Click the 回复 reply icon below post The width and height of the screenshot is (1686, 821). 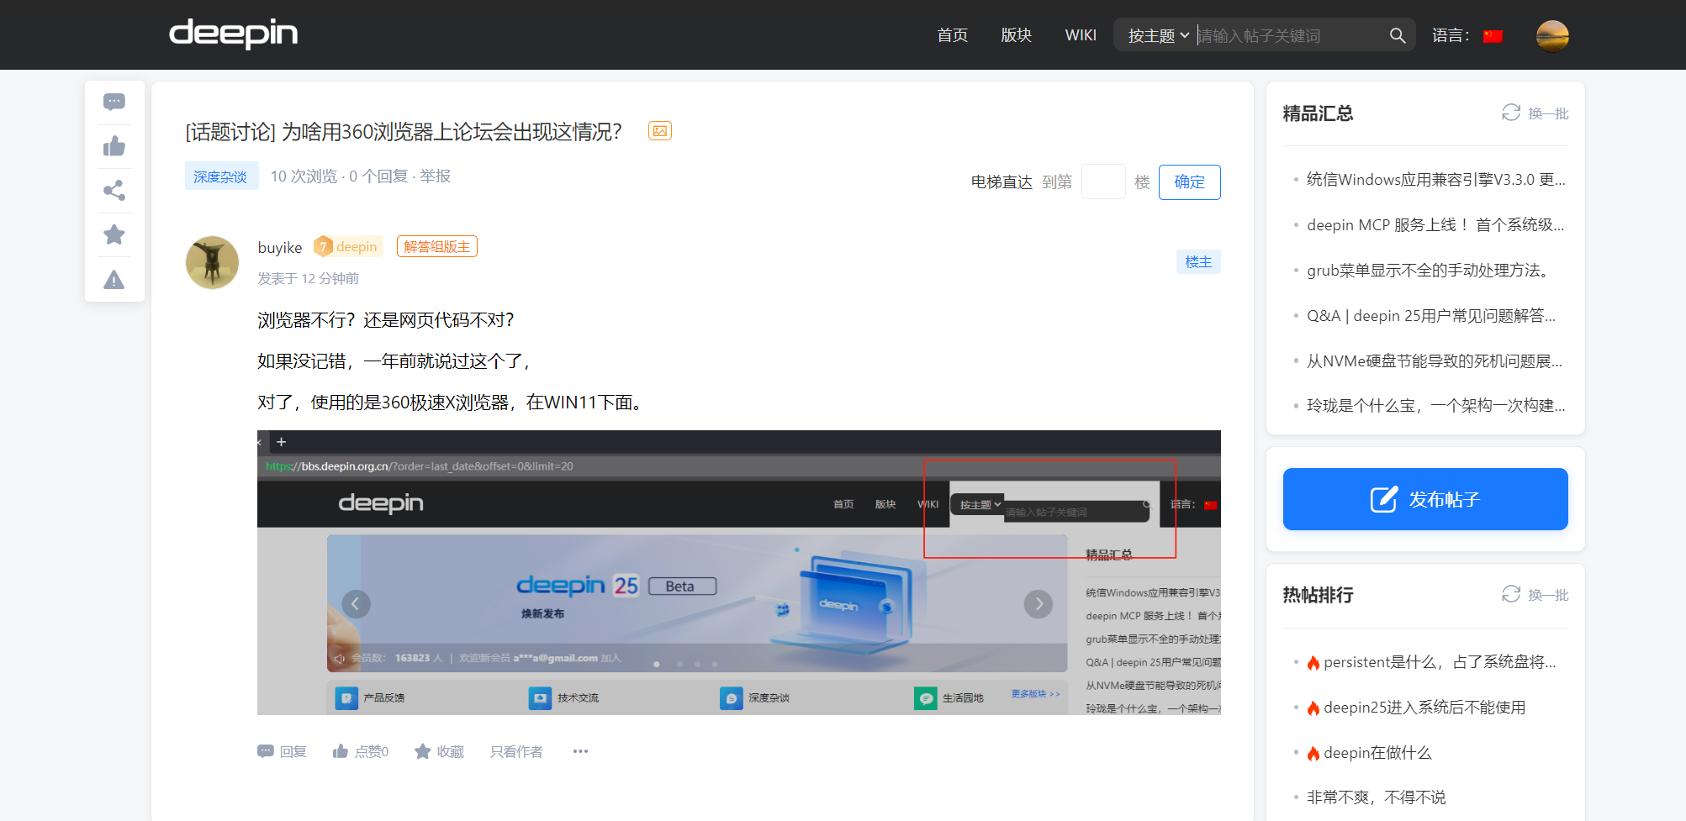(x=282, y=751)
